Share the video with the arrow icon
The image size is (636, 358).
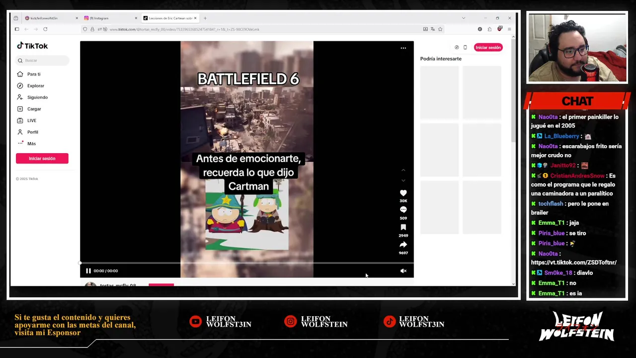[403, 245]
